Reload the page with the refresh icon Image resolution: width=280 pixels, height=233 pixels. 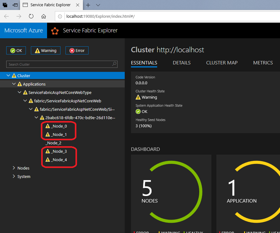pyautogui.click(x=31, y=16)
